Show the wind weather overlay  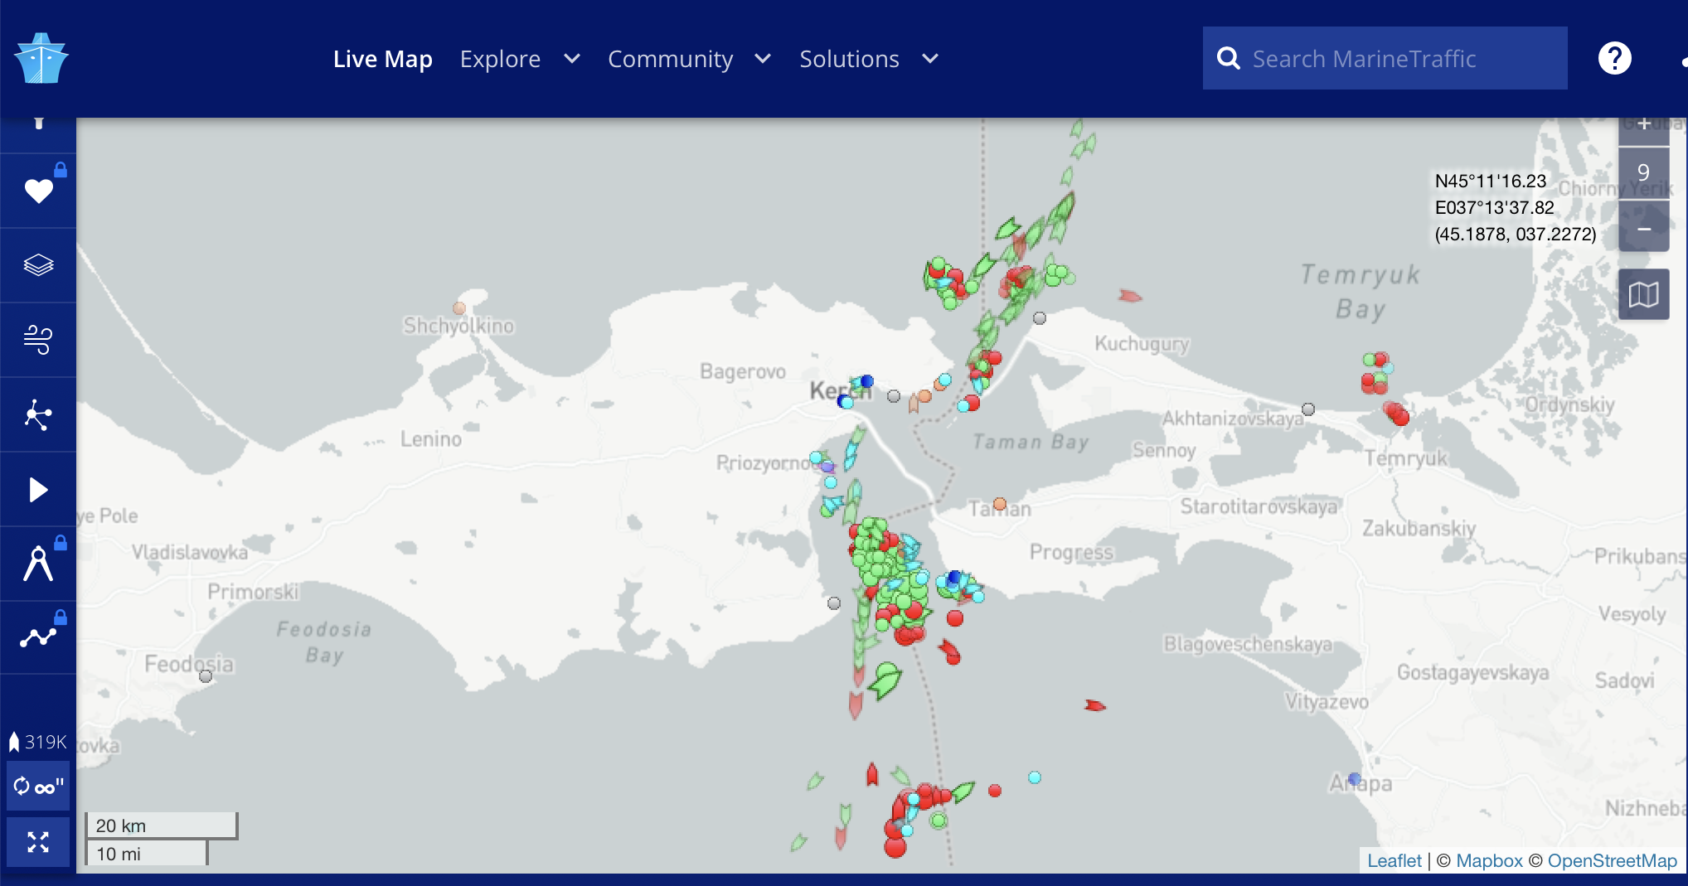38,340
